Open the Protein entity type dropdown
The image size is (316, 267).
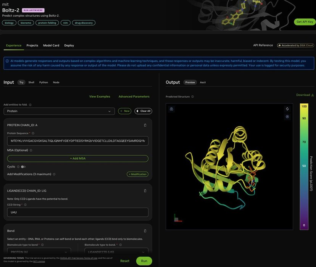pyautogui.click(x=59, y=111)
